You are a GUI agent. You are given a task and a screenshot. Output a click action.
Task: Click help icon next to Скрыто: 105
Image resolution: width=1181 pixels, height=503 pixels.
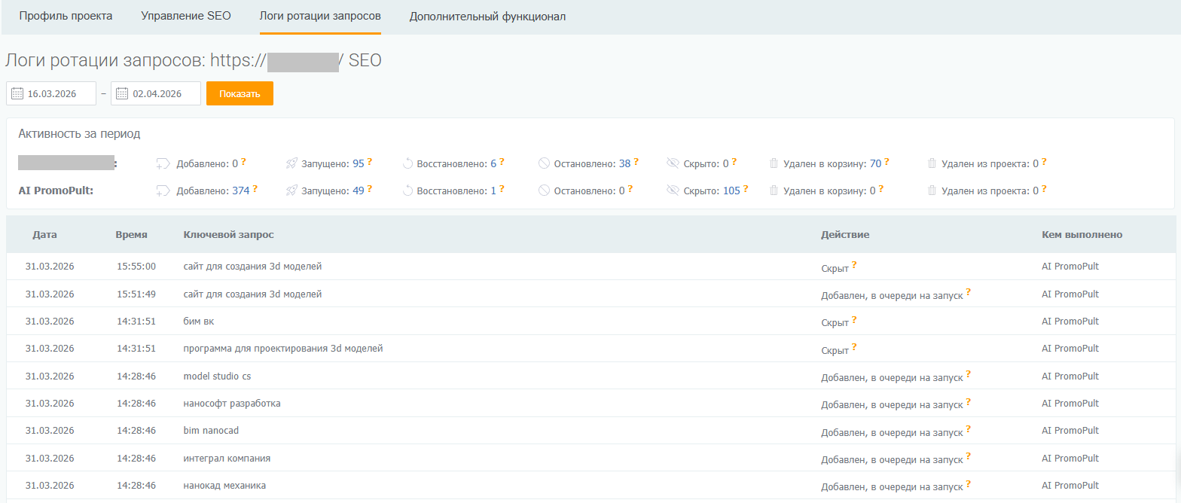point(746,188)
